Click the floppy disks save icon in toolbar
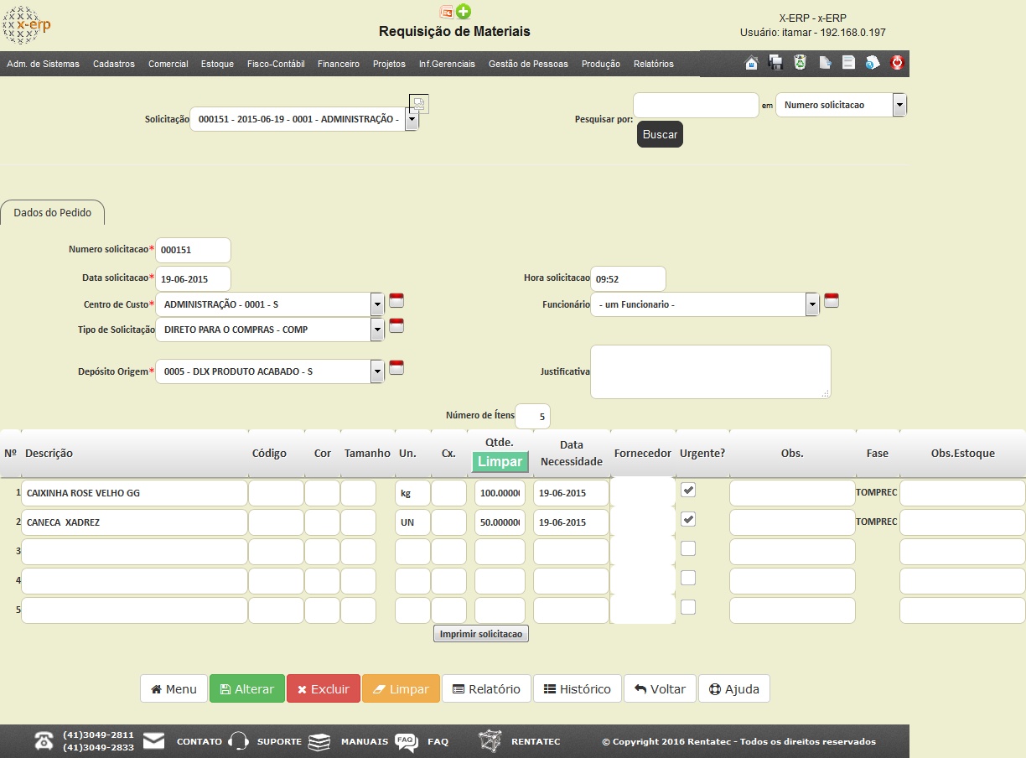 (x=776, y=63)
